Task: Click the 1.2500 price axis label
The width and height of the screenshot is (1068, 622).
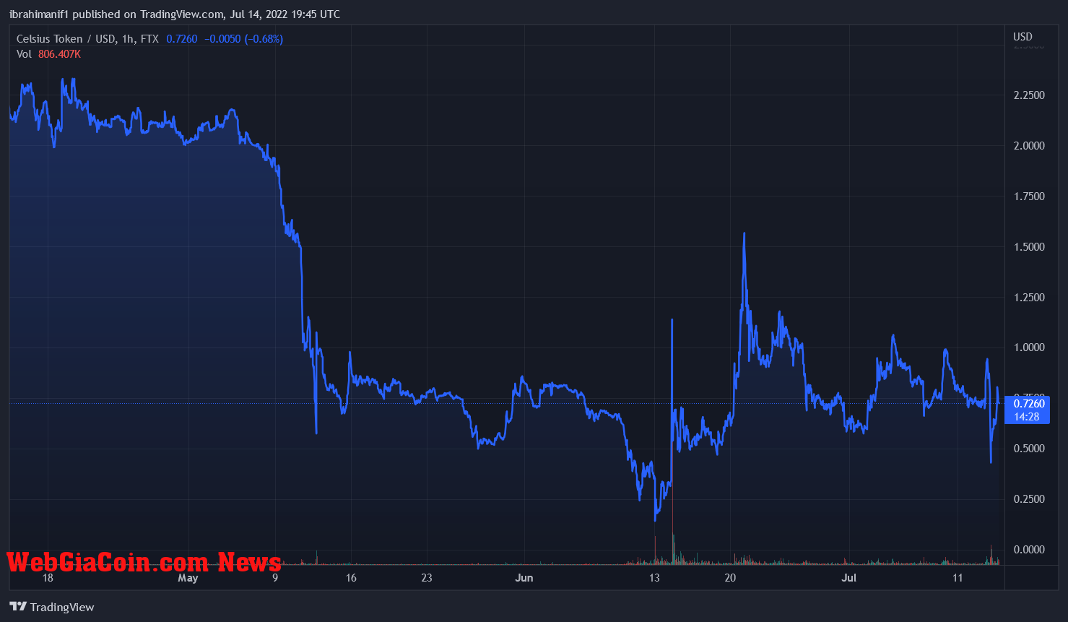Action: click(1029, 298)
